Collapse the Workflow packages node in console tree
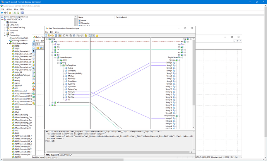 pyautogui.click(x=7, y=43)
